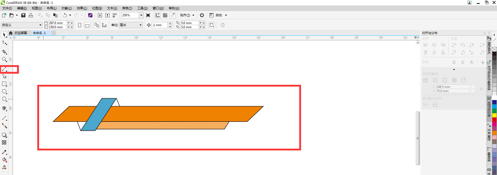This screenshot has width=497, height=175.
Task: Select the Freehand line tool
Action: click(4, 69)
